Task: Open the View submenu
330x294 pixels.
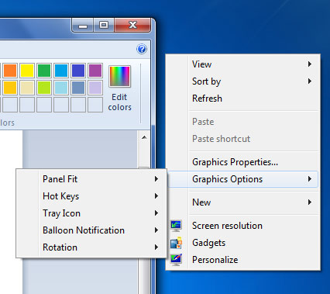Action: (x=242, y=64)
